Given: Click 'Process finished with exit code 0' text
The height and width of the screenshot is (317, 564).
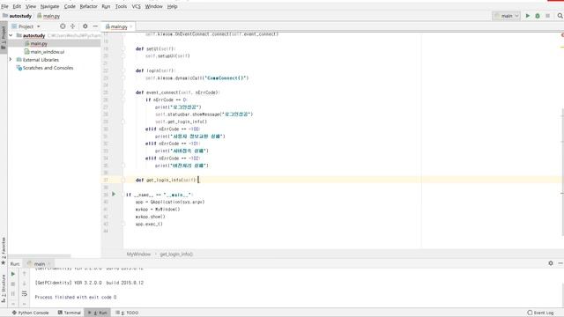Looking at the screenshot, I should [76, 298].
